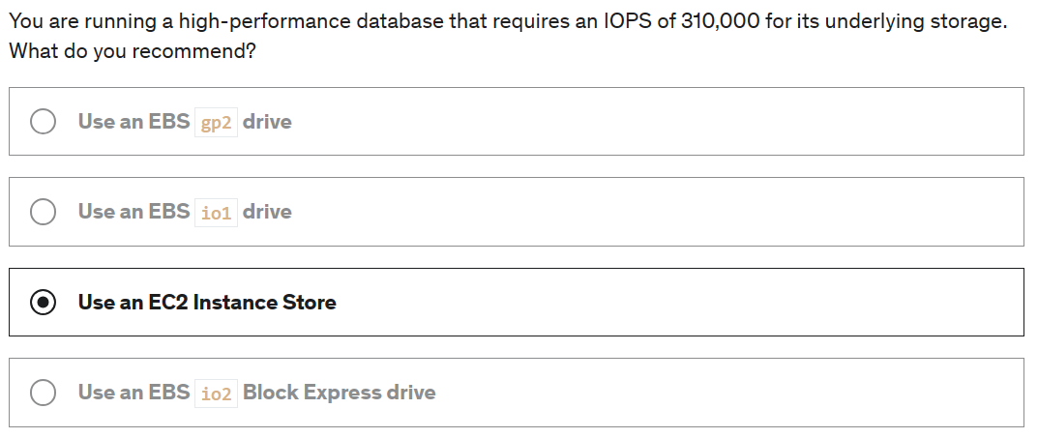Click the gp2 code tag
Viewport: 1038px width, 438px height.
(217, 123)
